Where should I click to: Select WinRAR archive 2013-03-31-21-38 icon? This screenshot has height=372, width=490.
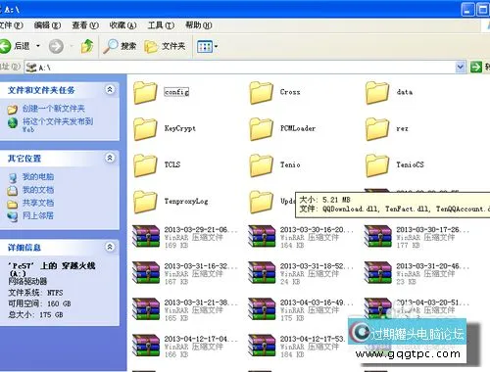146,309
